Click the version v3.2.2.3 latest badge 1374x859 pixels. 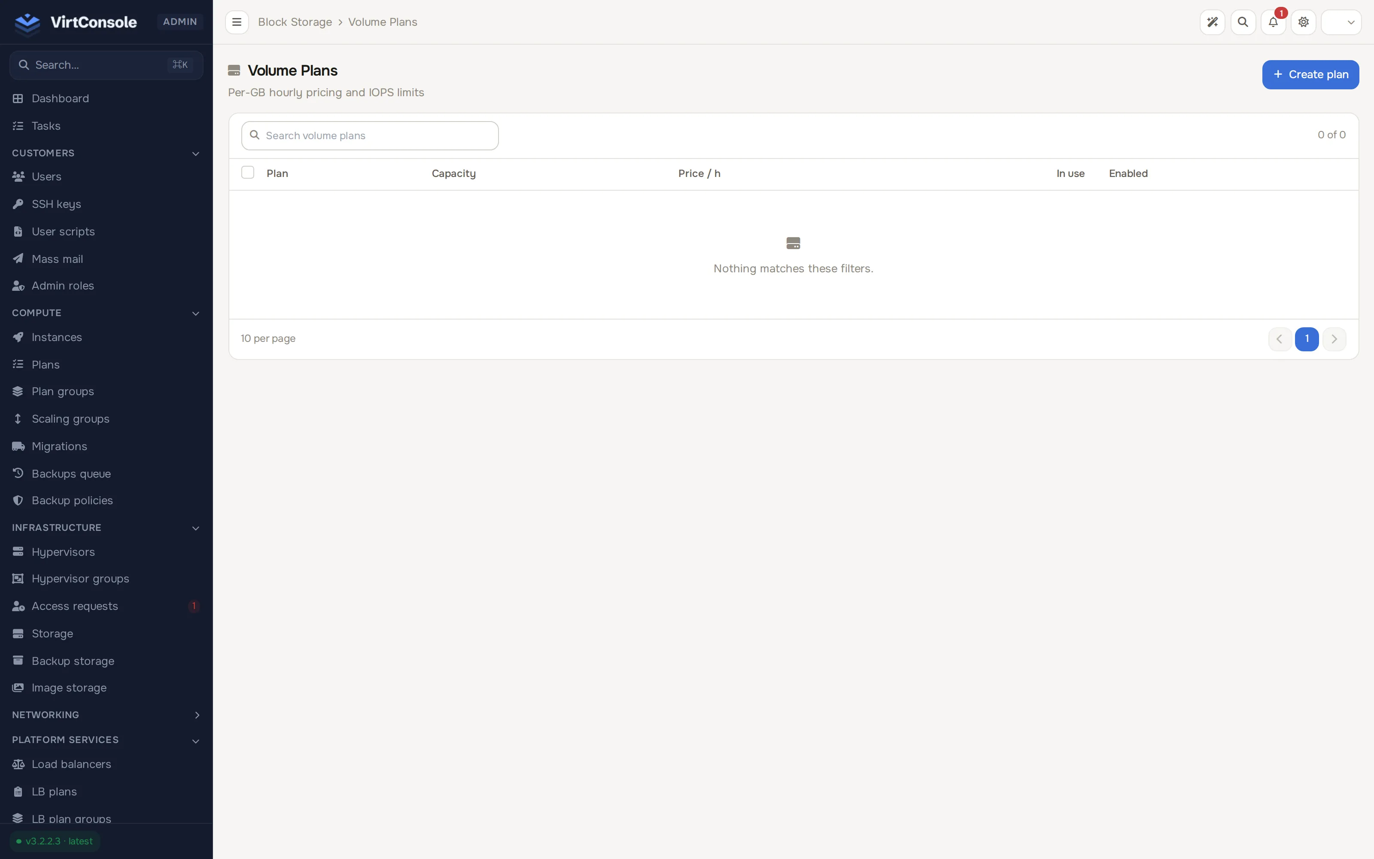pos(55,841)
